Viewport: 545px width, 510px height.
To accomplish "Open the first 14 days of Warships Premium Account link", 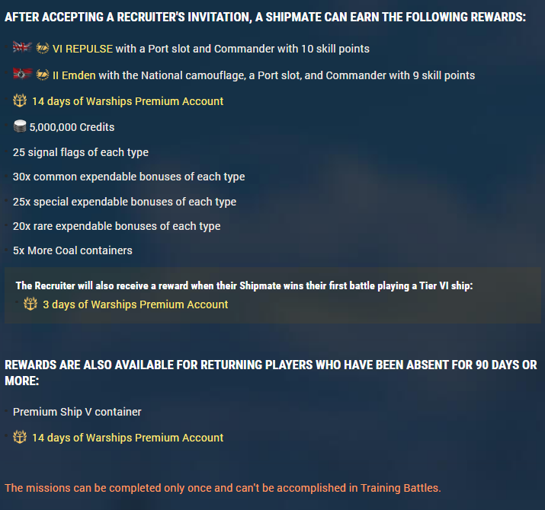I will point(127,101).
